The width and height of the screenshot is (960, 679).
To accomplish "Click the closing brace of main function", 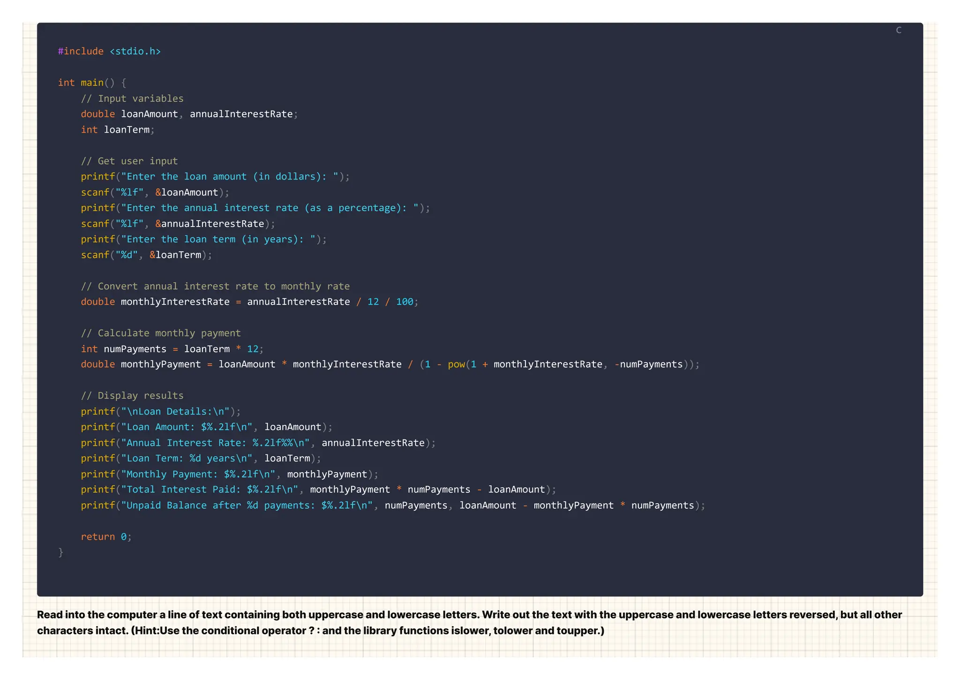I will pyautogui.click(x=60, y=552).
